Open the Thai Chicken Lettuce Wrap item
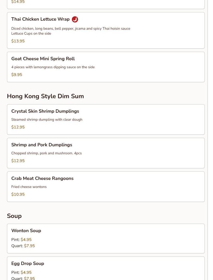 pos(40,19)
